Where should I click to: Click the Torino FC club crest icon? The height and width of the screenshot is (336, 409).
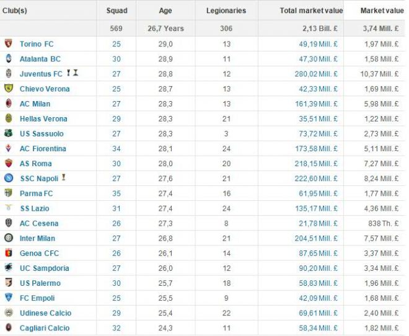(8, 43)
